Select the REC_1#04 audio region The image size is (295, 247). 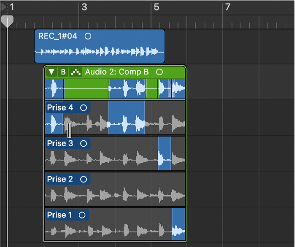click(x=100, y=46)
